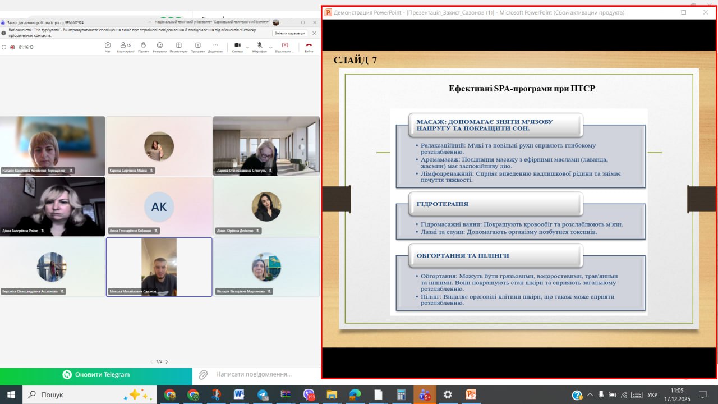
Task: Open the apps add button
Action: point(197,46)
